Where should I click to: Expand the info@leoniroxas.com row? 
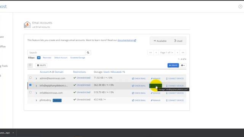[36, 93]
